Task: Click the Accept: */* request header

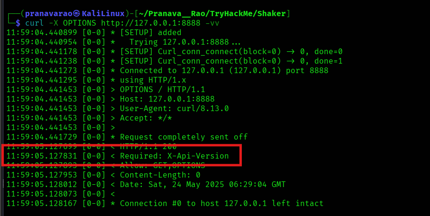Action: pos(146,118)
